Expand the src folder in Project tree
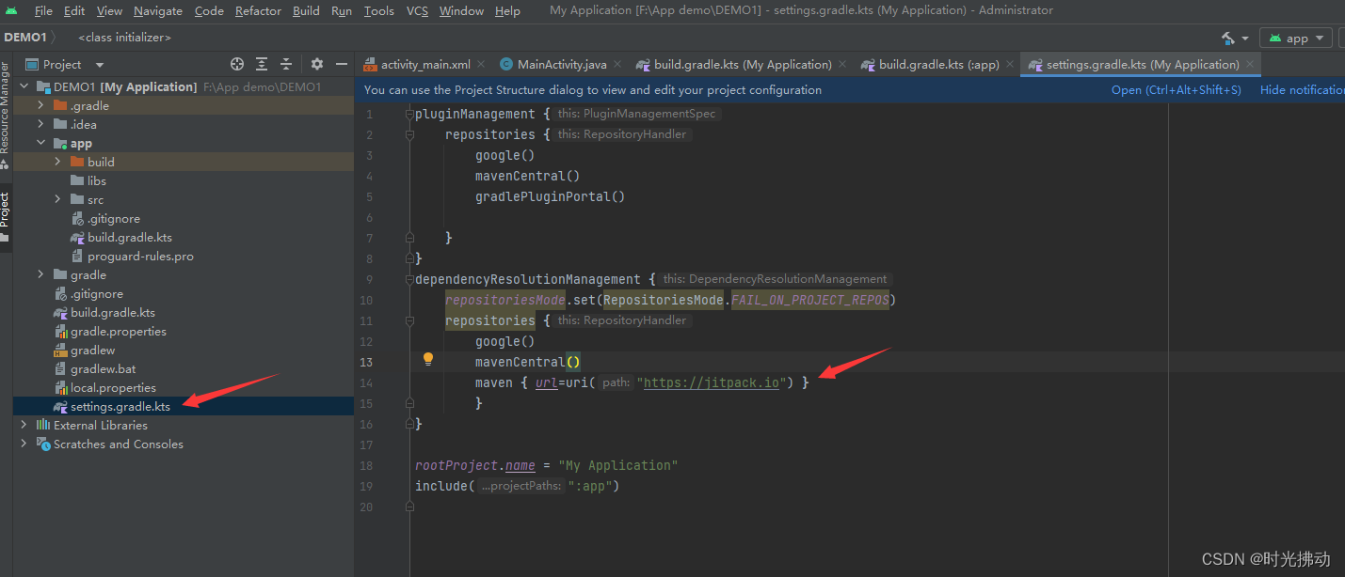Image resolution: width=1345 pixels, height=577 pixels. point(56,199)
